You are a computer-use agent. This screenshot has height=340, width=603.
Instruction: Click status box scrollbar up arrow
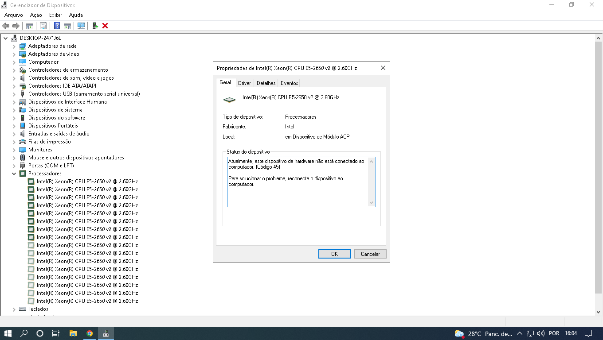(x=372, y=161)
